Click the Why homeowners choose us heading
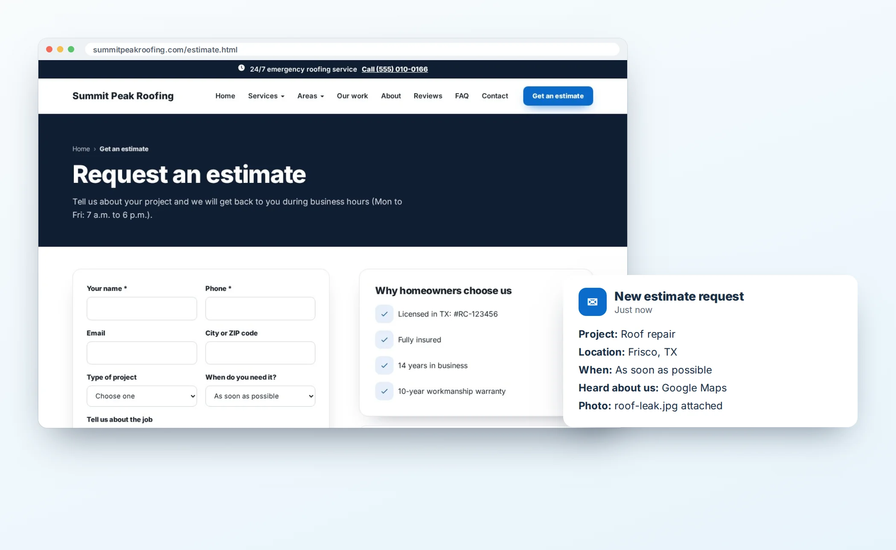Screen dimensions: 896x550 443,290
